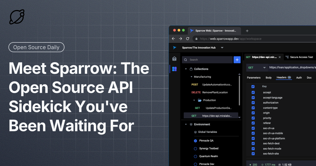Switch to the Auth tab
316x166 pixels.
299,78
